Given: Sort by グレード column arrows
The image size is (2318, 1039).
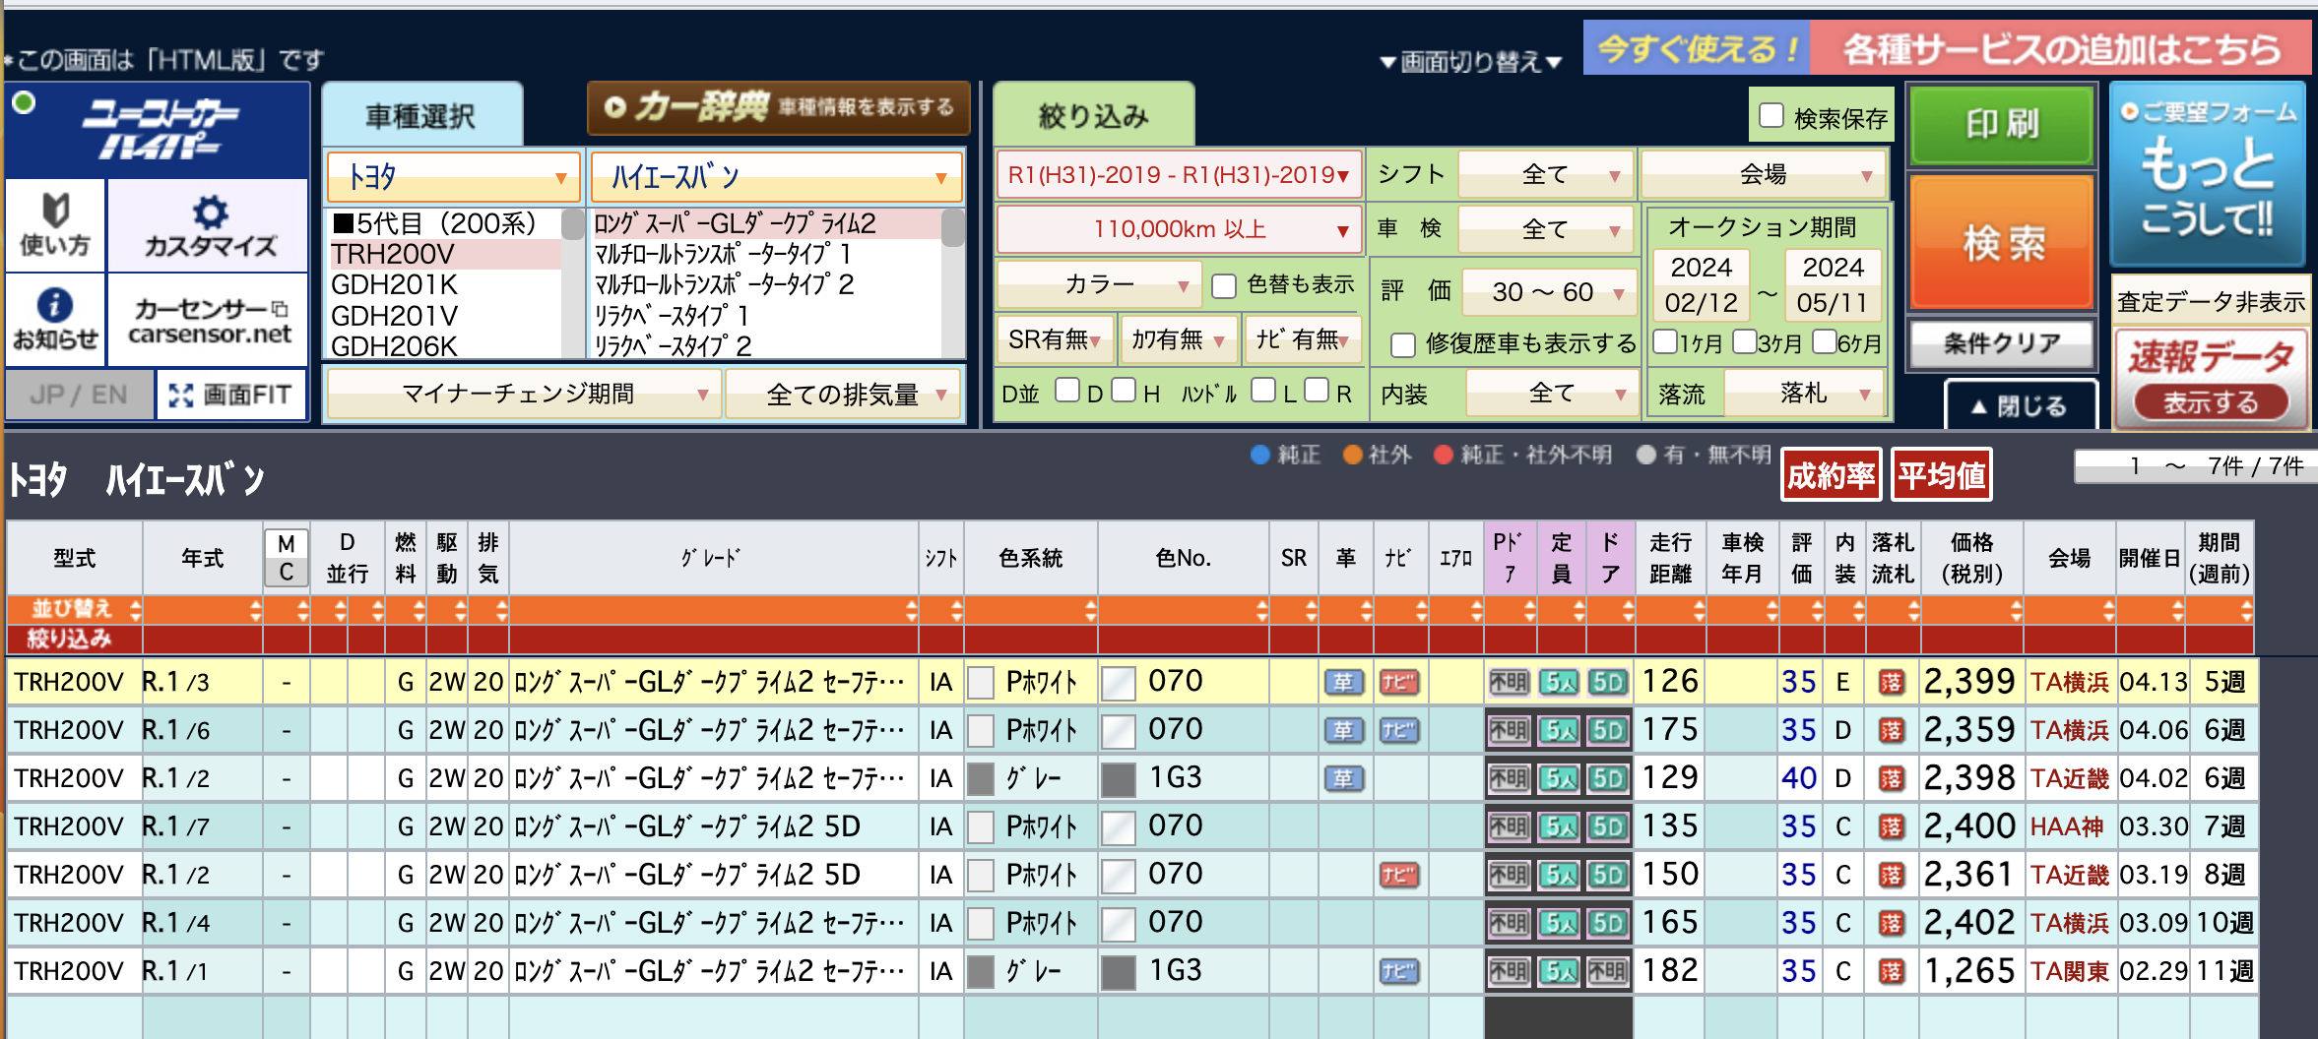Looking at the screenshot, I should click(x=911, y=610).
